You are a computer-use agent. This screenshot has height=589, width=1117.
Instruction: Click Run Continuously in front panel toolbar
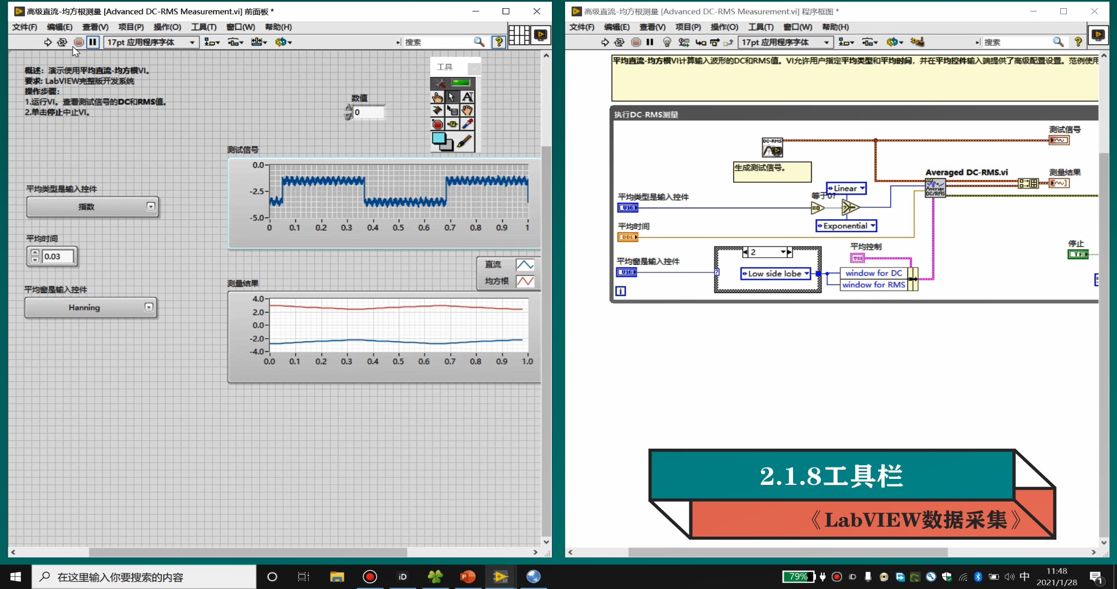point(62,42)
